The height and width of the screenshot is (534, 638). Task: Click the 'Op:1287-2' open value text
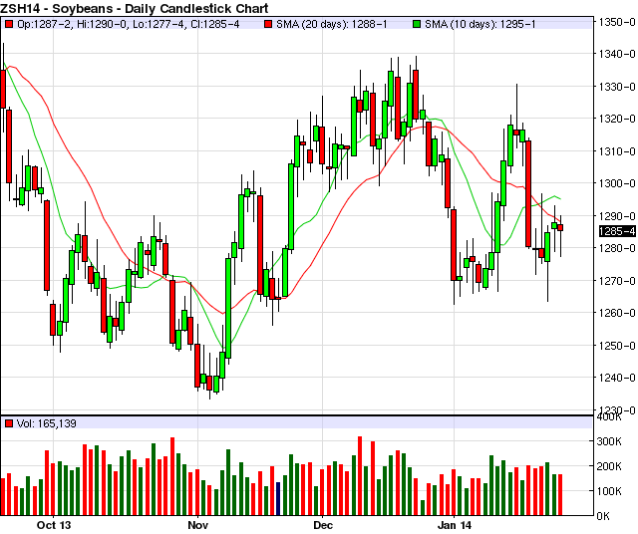click(x=44, y=24)
